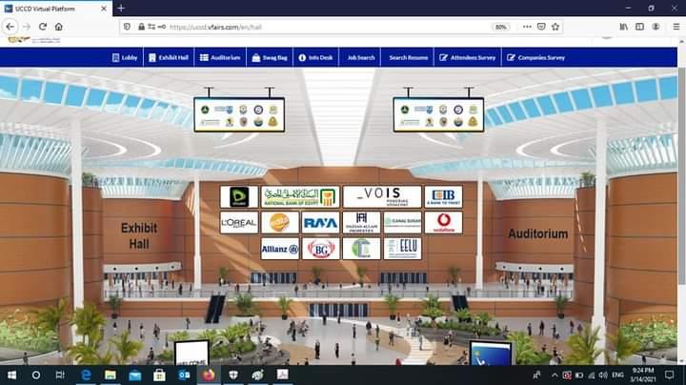Open the Swag Bag page
686x385 pixels.
click(x=268, y=58)
